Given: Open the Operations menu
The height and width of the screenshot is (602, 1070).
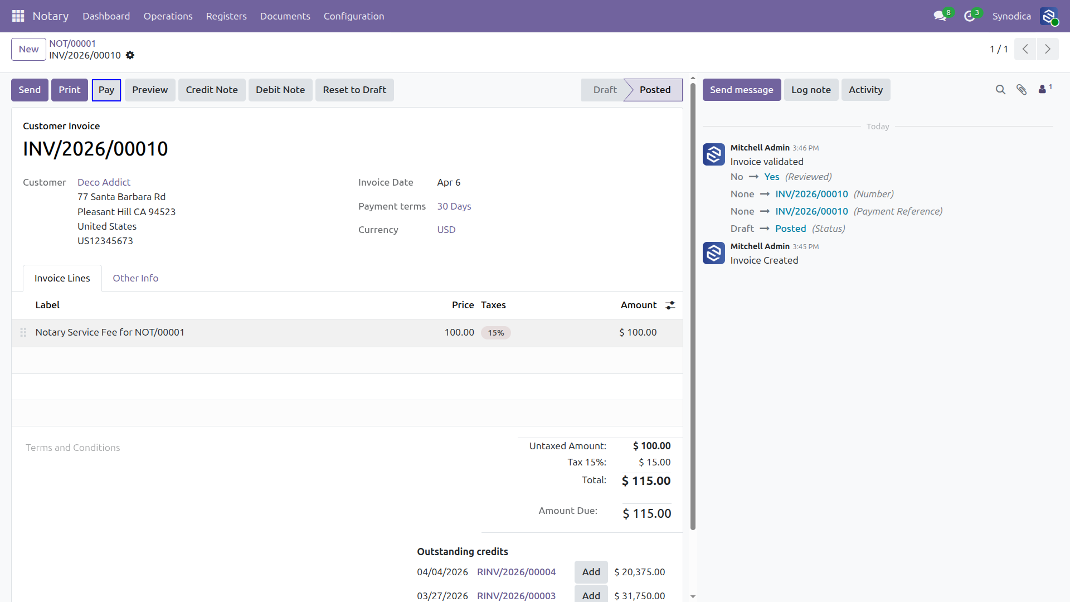Looking at the screenshot, I should point(168,16).
